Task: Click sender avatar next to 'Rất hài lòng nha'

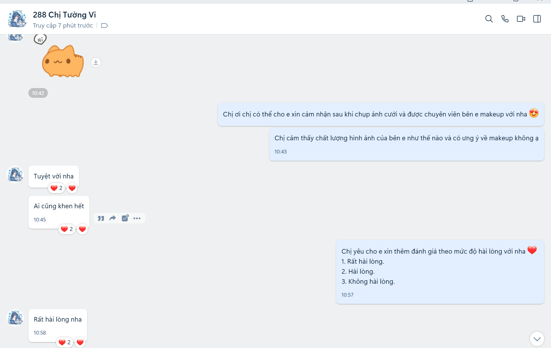Action: pos(15,318)
